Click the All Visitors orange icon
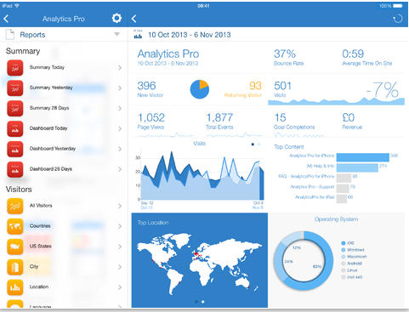The width and height of the screenshot is (409, 312). [x=15, y=206]
